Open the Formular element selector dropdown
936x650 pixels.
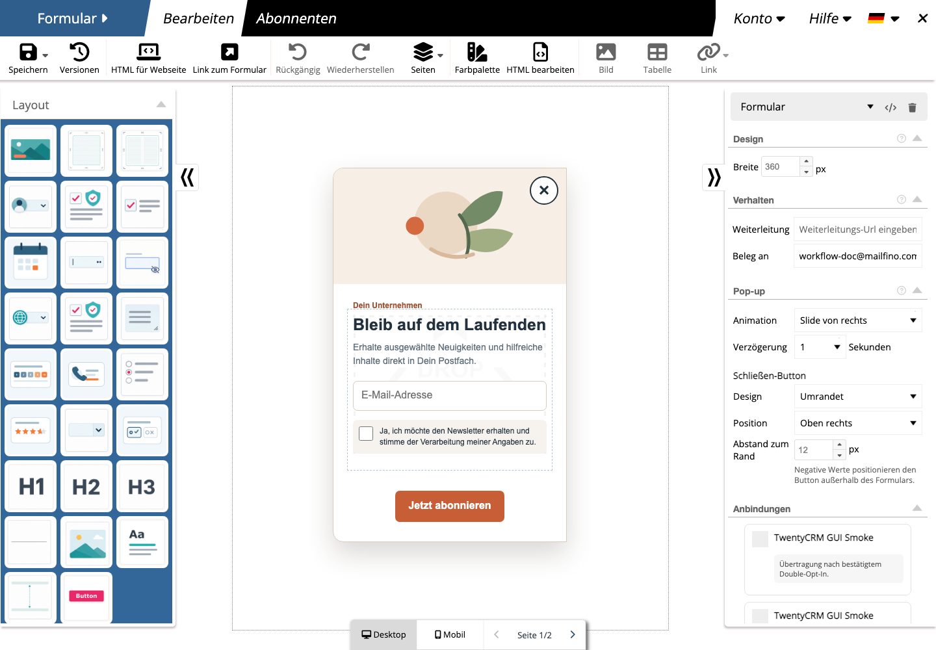(x=870, y=107)
